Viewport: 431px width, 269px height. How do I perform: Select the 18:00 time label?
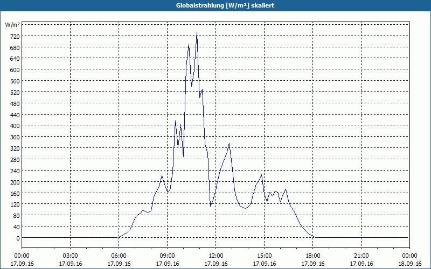[x=313, y=256]
